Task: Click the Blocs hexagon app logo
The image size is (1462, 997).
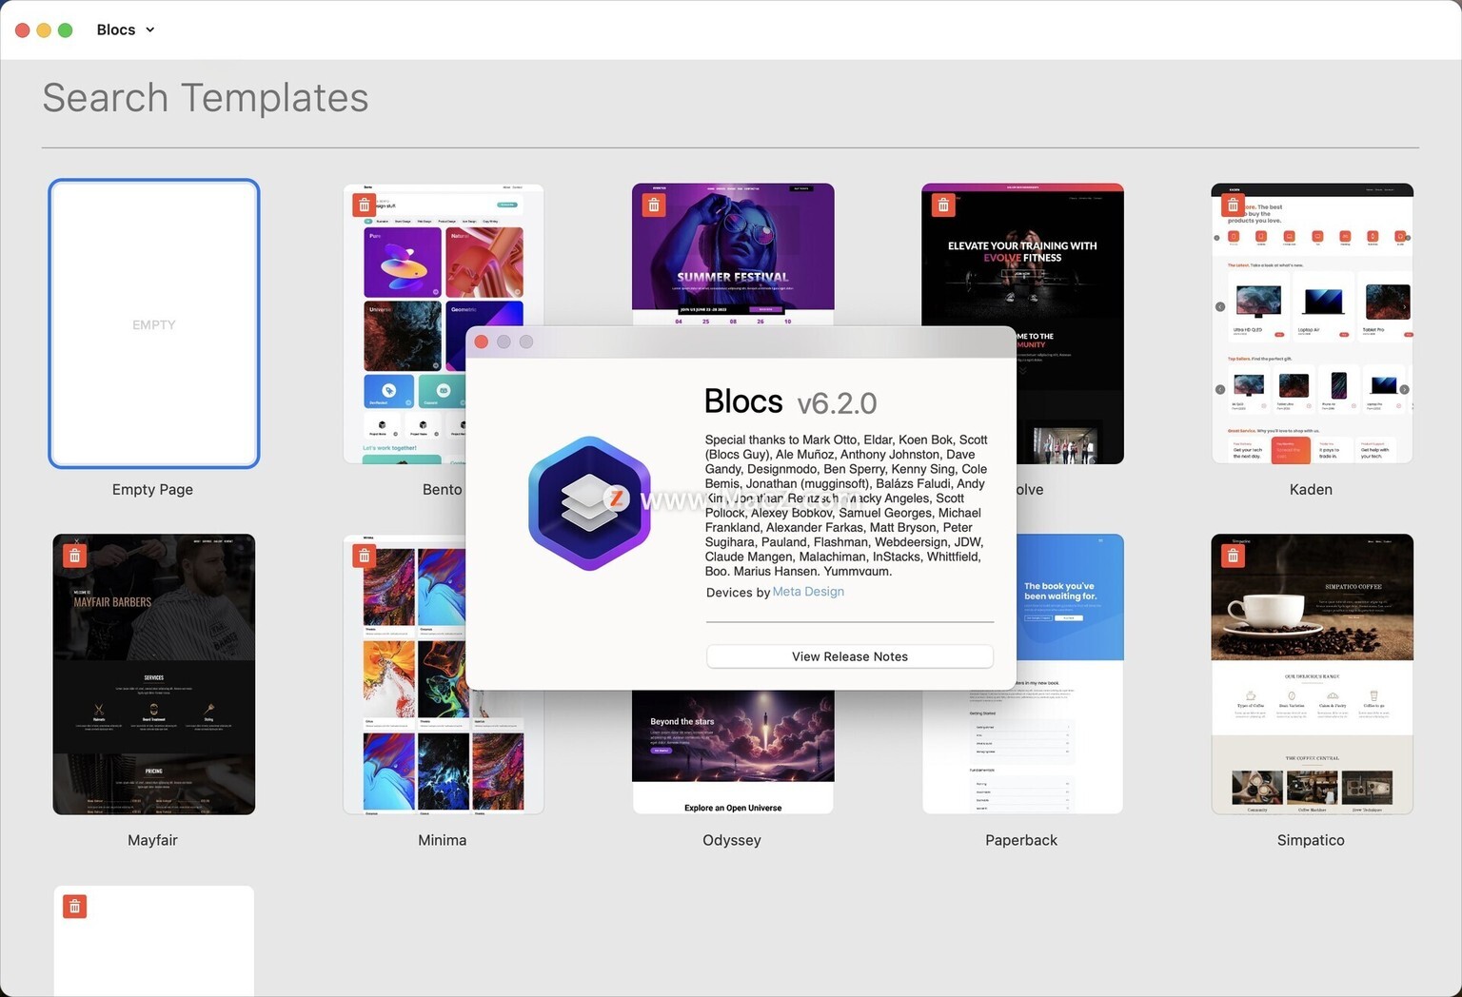Action: pos(589,503)
